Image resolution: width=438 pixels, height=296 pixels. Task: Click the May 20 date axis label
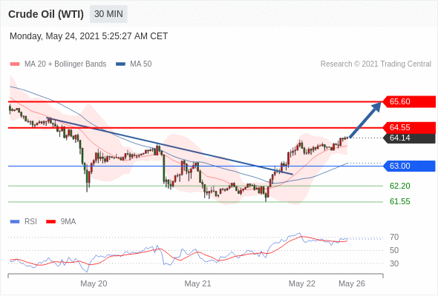(x=94, y=283)
